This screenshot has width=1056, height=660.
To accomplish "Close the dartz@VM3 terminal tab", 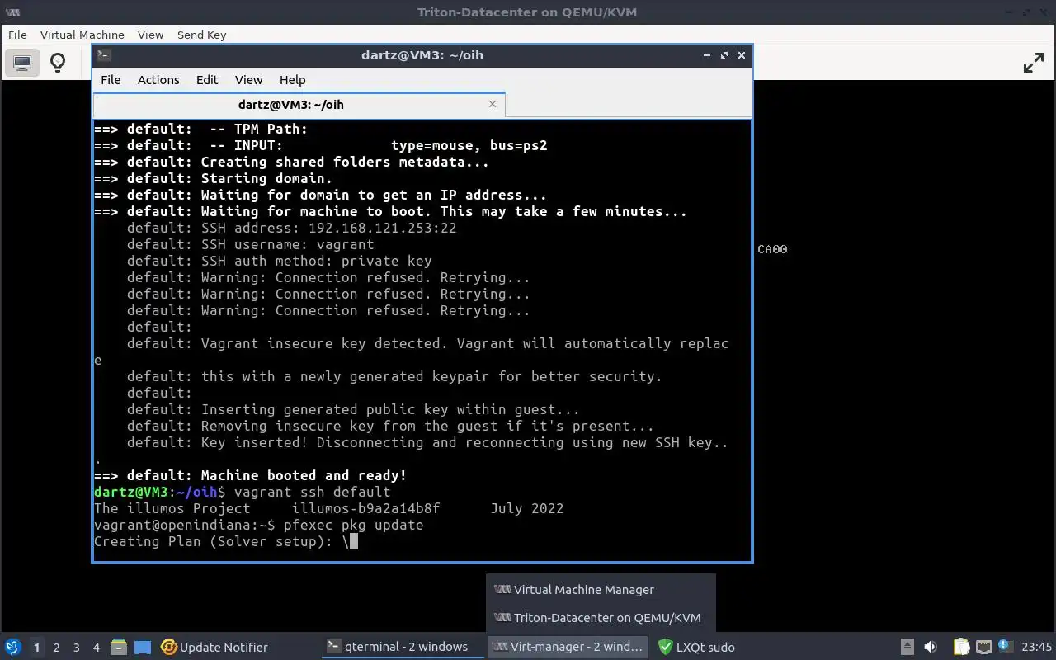I will 493,104.
